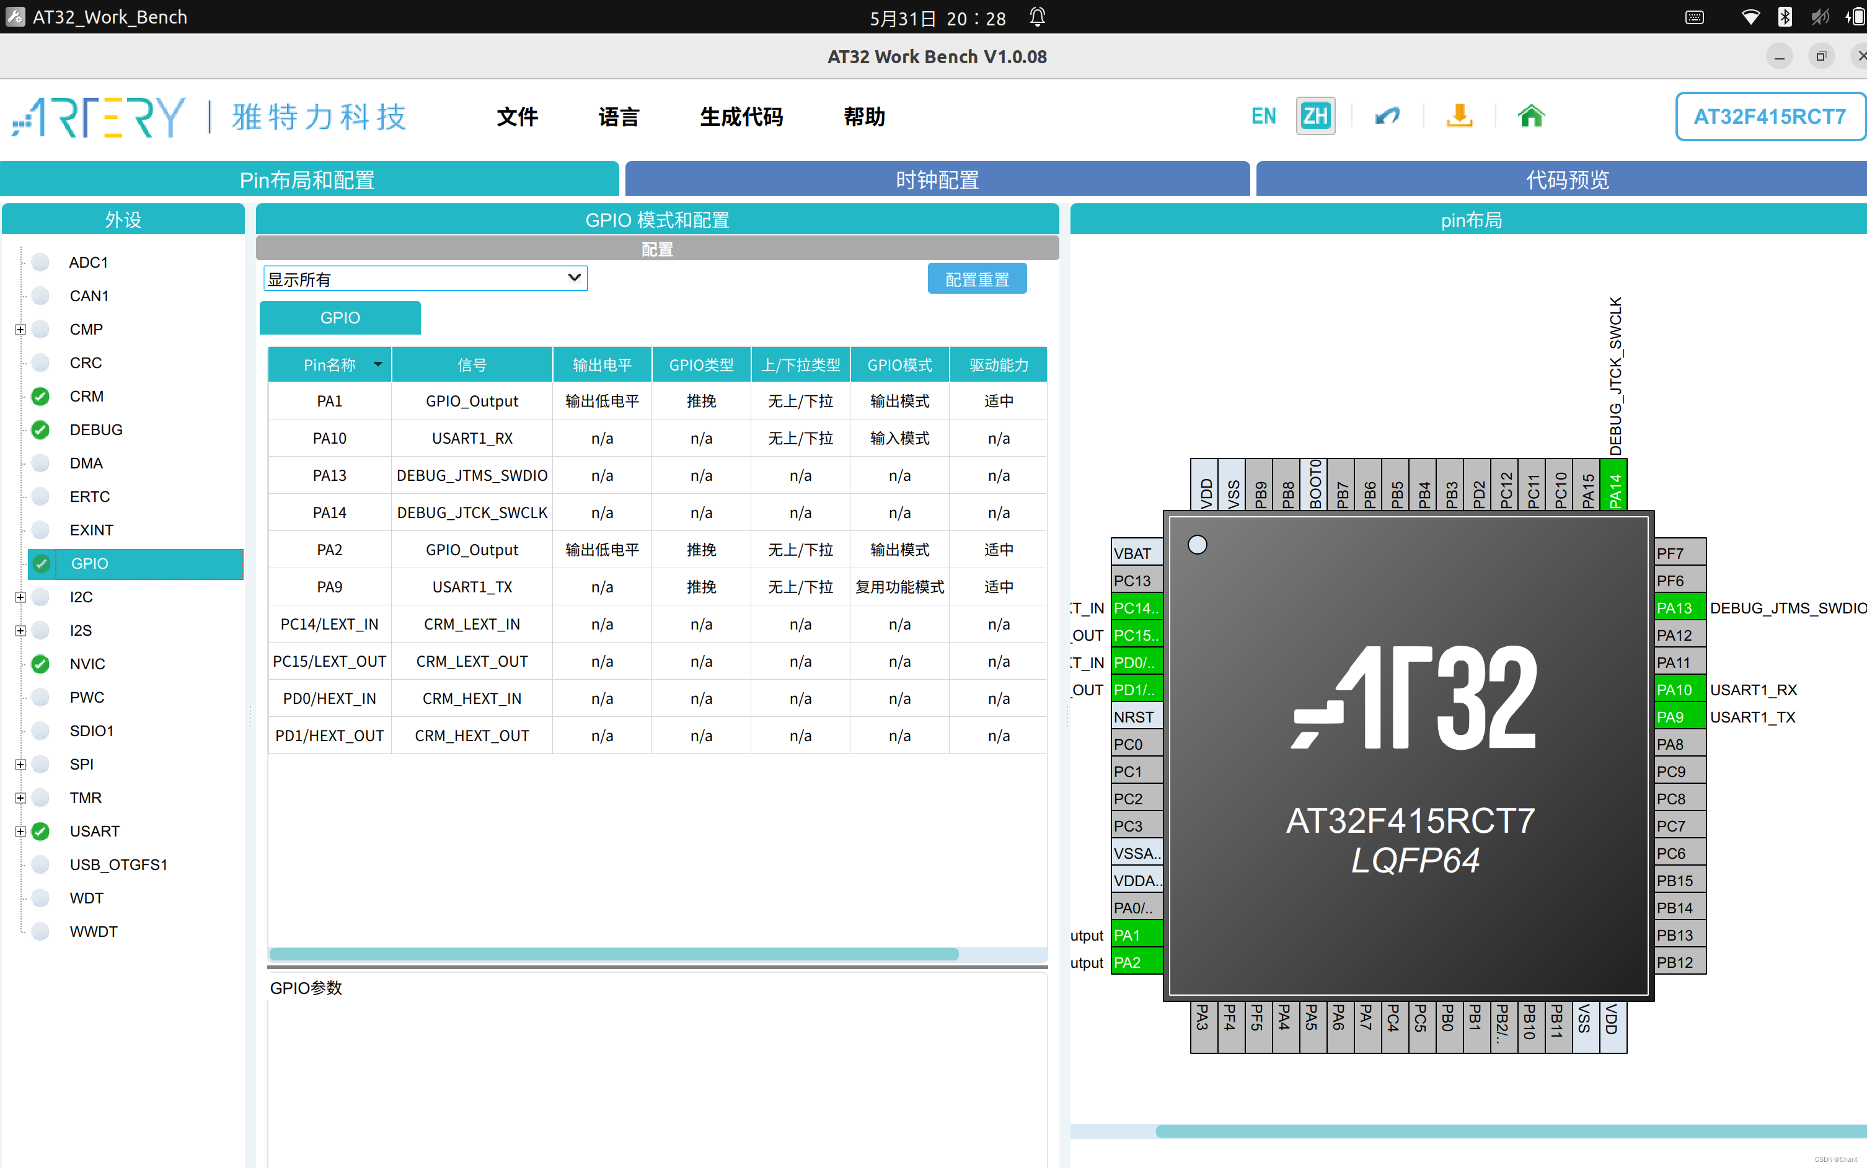Click the undo arrow icon in the toolbar
Image resolution: width=1867 pixels, height=1168 pixels.
click(1387, 116)
